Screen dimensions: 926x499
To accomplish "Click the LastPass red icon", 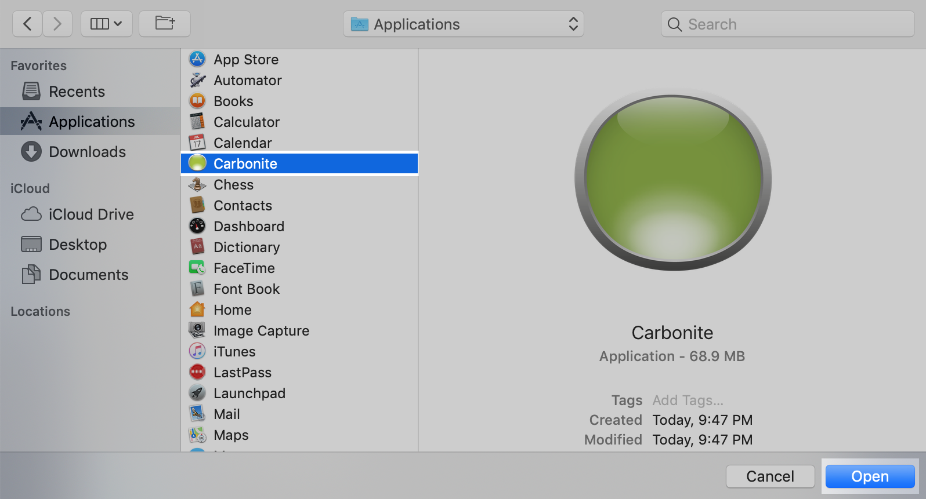I will pos(197,372).
